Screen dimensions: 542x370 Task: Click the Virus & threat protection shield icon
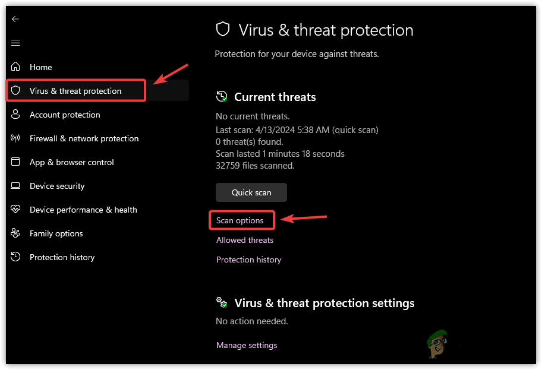pyautogui.click(x=17, y=91)
